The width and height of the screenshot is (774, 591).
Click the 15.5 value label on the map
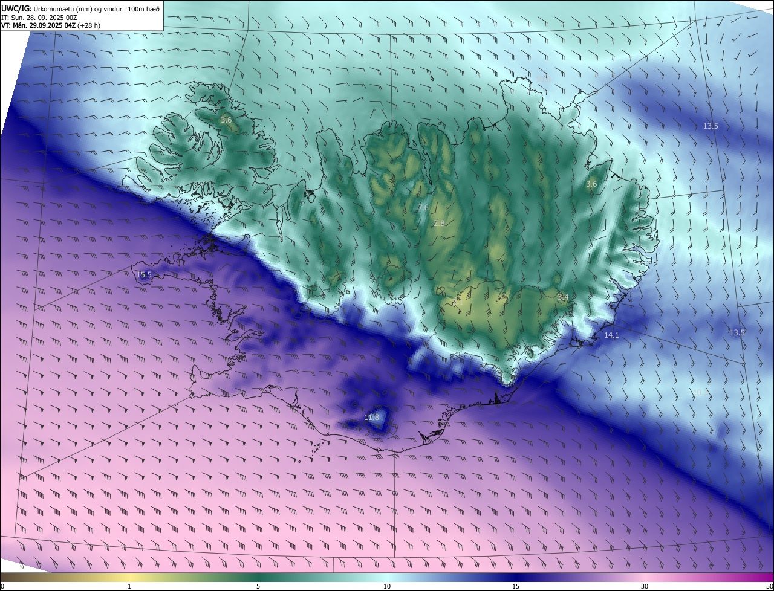144,275
